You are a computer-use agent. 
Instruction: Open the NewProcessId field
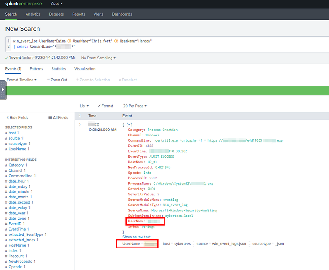point(21,261)
